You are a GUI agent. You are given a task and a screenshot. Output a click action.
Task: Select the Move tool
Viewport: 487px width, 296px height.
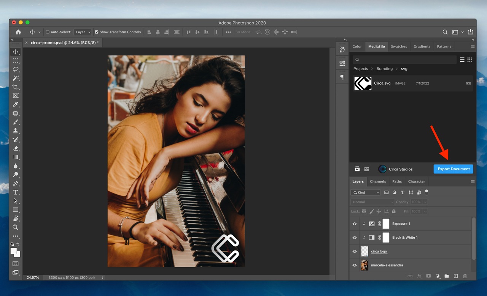[x=16, y=52]
